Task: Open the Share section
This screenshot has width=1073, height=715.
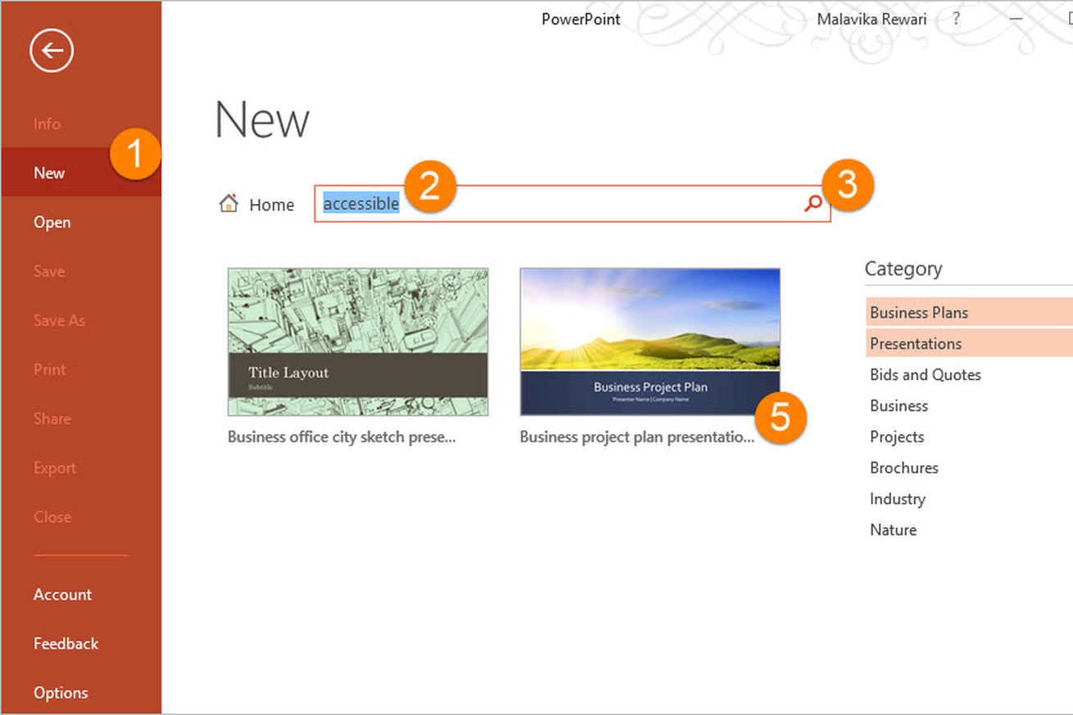Action: tap(52, 419)
